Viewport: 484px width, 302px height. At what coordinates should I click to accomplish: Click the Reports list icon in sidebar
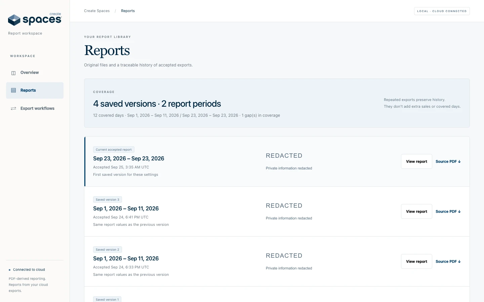click(13, 90)
